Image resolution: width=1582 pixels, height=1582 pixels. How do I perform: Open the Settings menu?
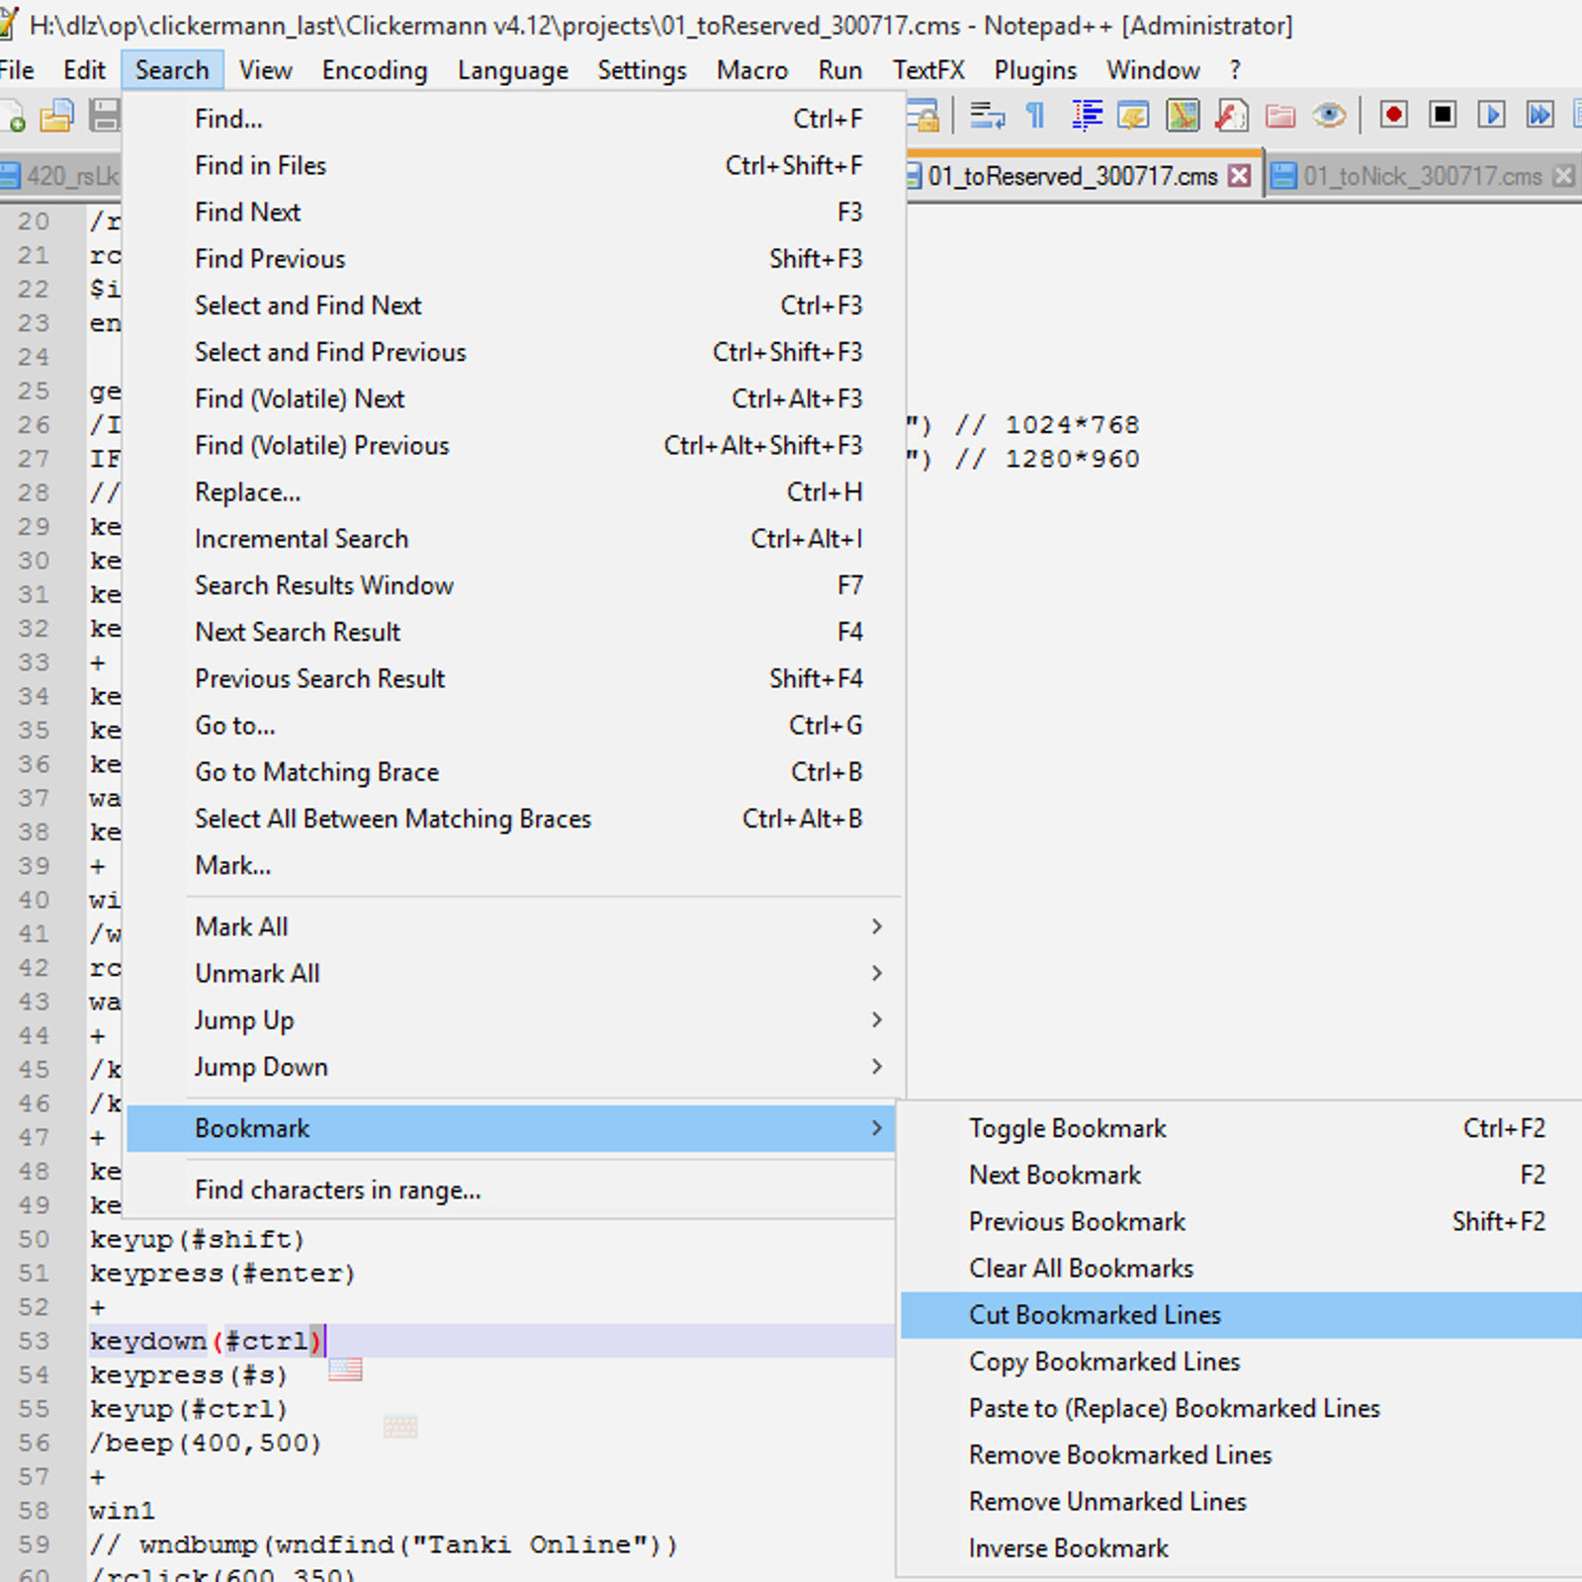(x=642, y=70)
